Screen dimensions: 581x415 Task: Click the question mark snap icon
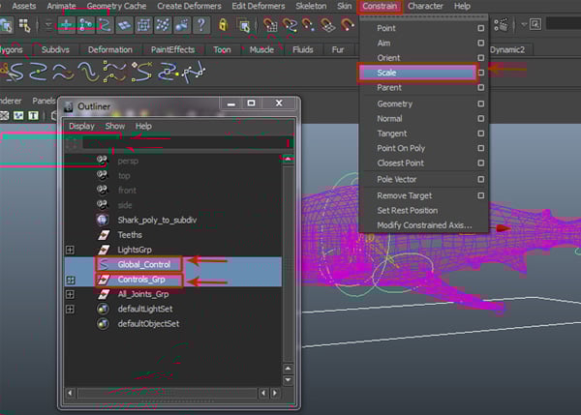coord(201,25)
